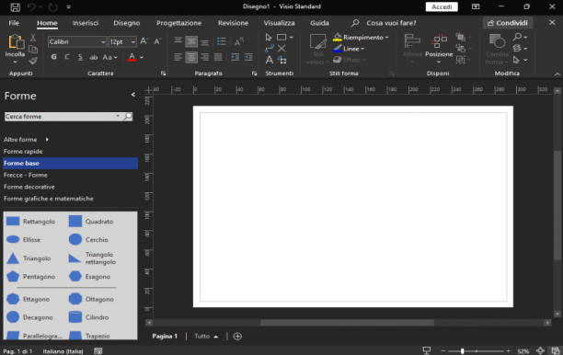Open the Inserisci ribbon tab
Image resolution: width=563 pixels, height=355 pixels.
[x=86, y=23]
